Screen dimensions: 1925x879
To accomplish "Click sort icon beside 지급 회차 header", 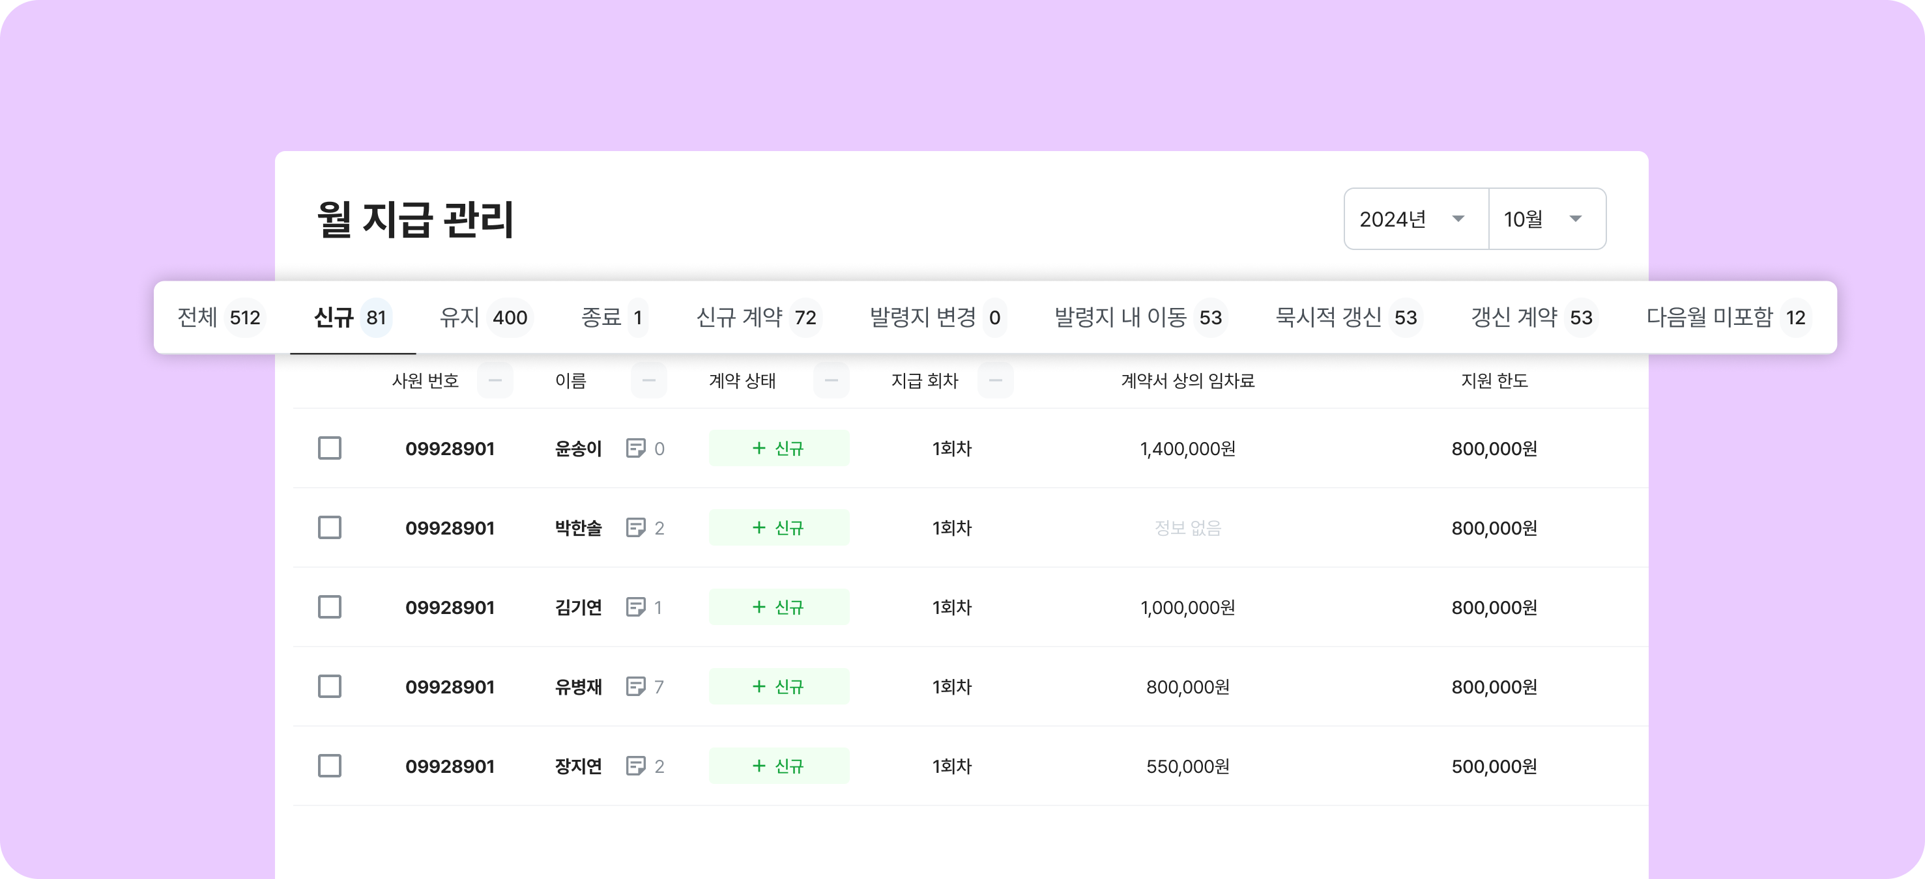I will (x=995, y=381).
